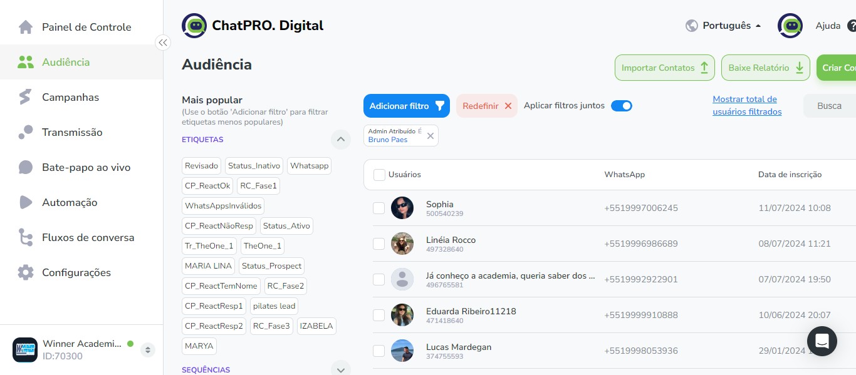Check the select-all Usuários checkbox

pos(379,175)
